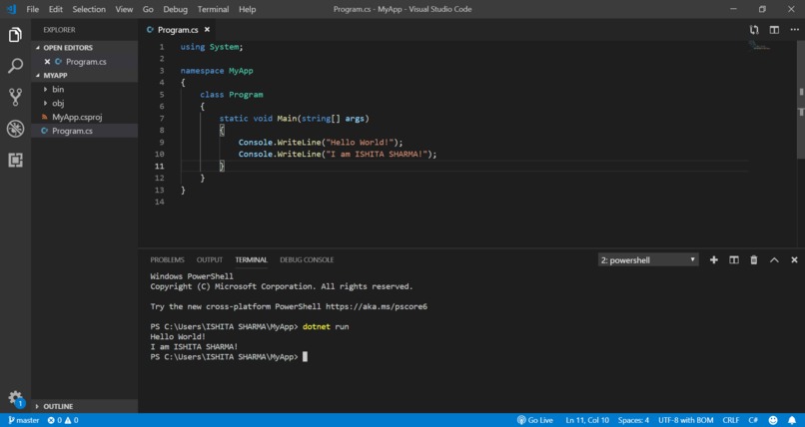Click the master git branch indicator
This screenshot has height=427, width=805.
click(24, 420)
